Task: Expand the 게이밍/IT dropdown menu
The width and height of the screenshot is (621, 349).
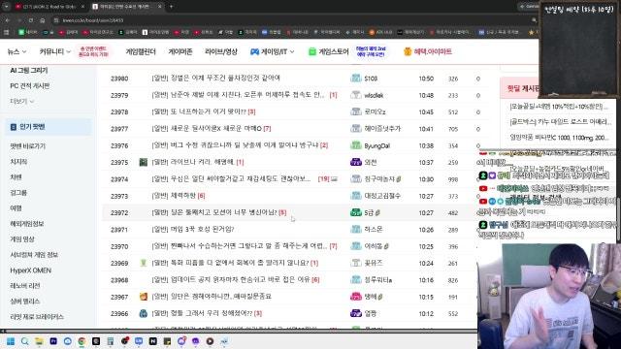Action: coord(273,51)
